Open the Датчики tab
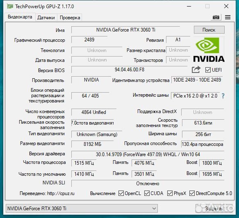The image size is (239, 218). 46,18
